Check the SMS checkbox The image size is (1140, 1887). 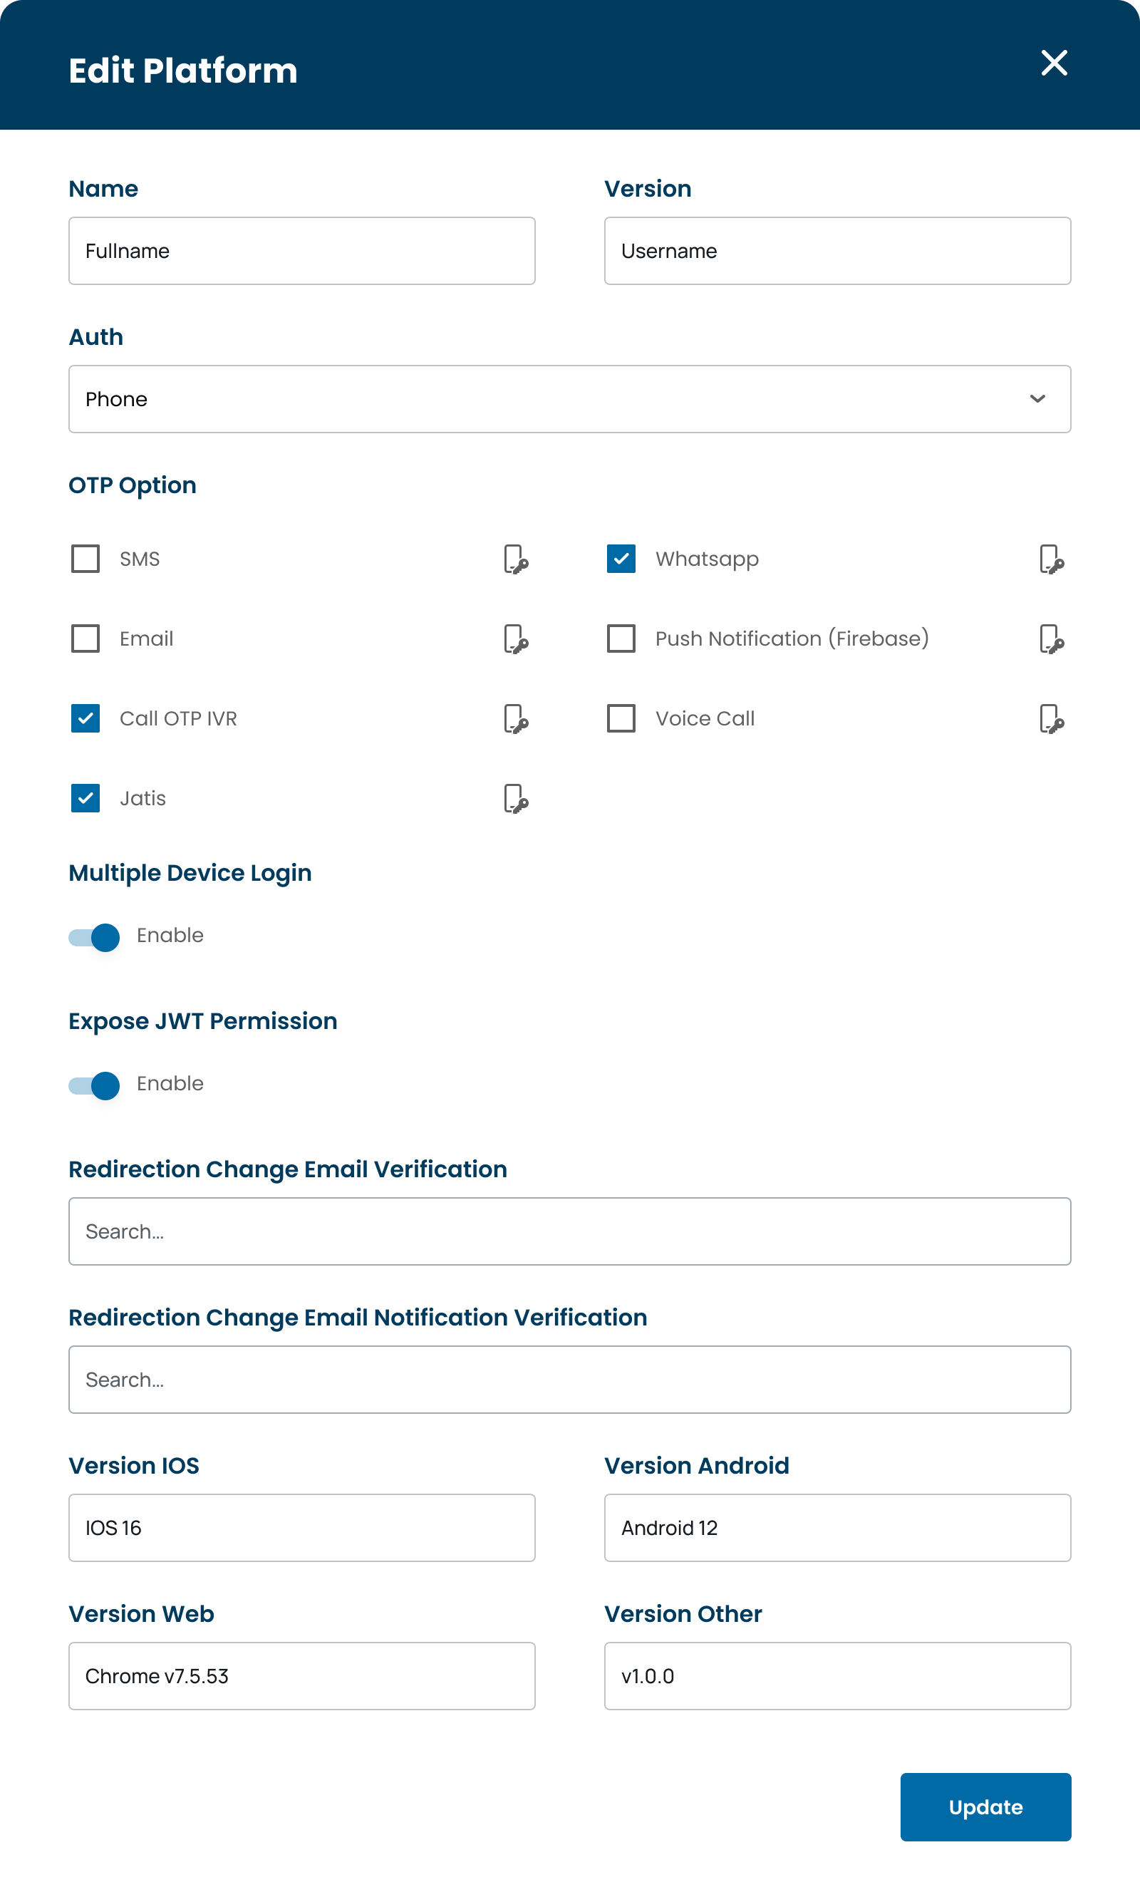(x=85, y=559)
